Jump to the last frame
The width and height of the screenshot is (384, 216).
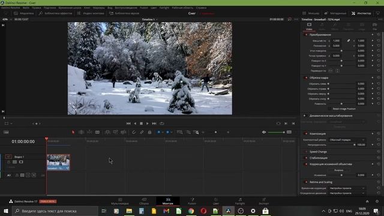pyautogui.click(x=154, y=124)
